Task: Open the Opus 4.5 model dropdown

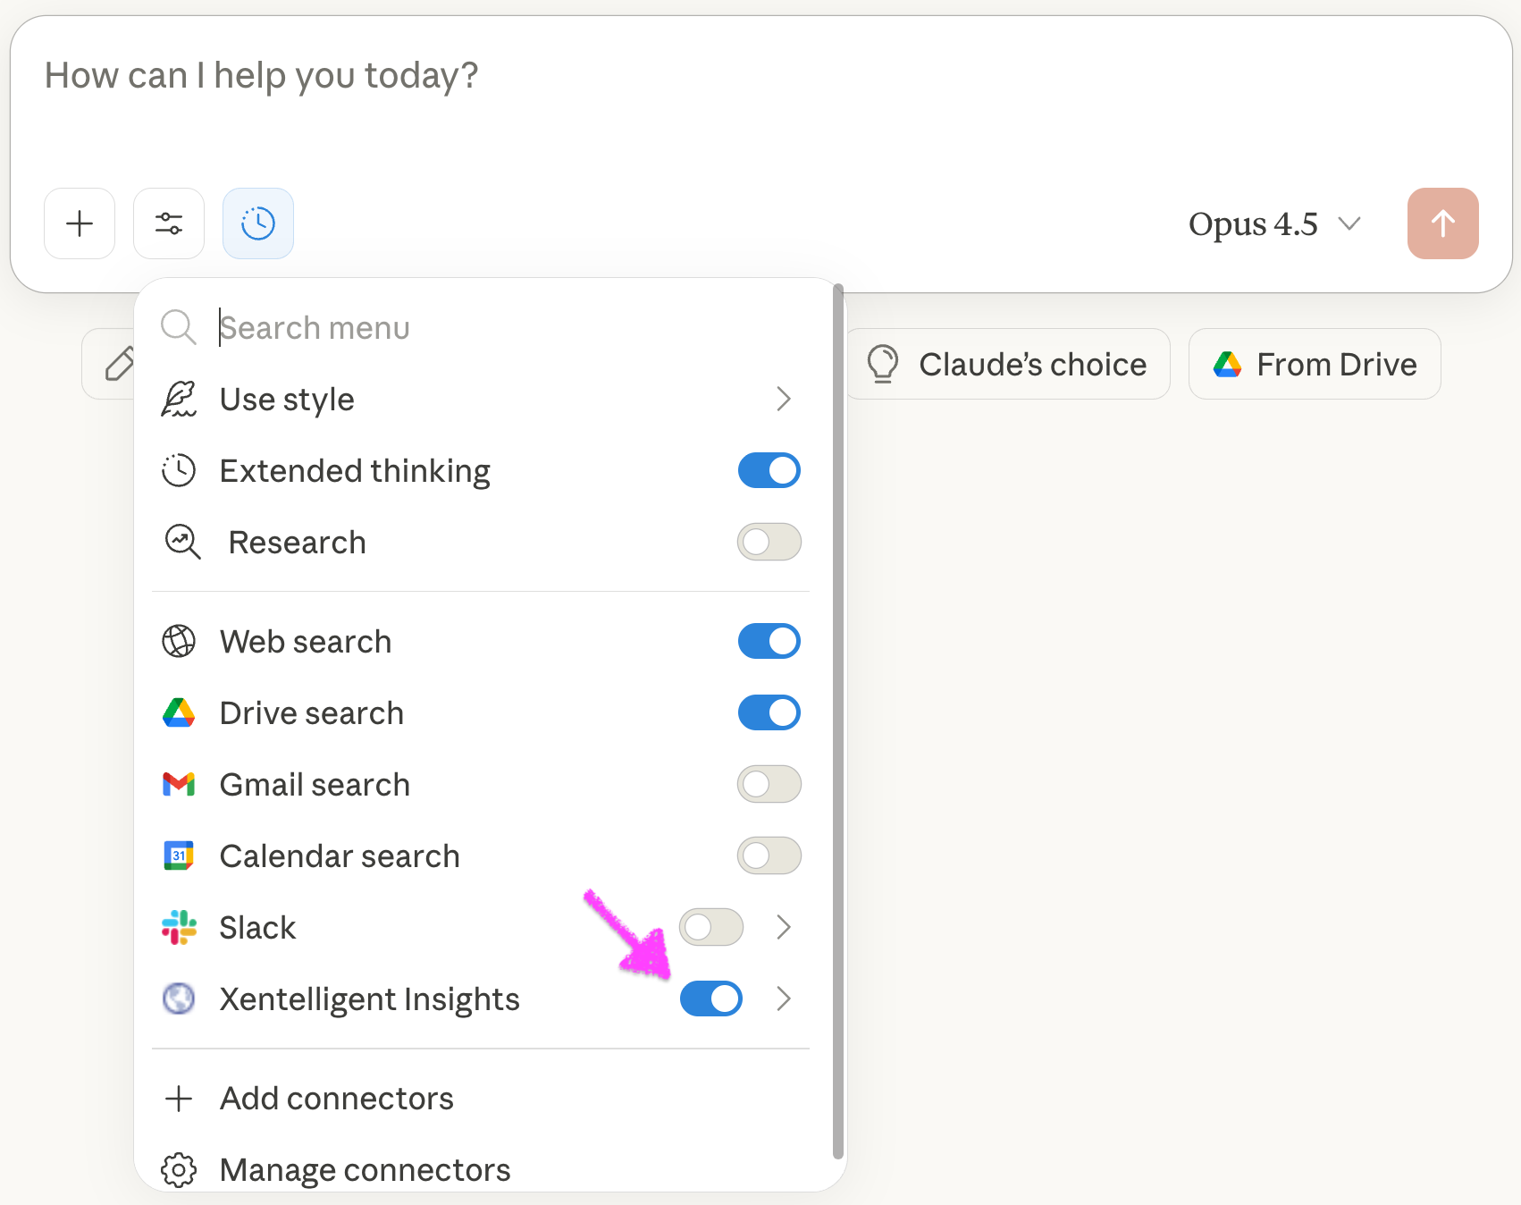Action: (1275, 223)
